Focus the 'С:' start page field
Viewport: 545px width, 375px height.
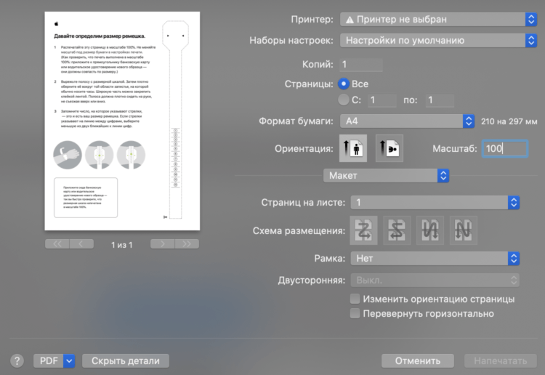[x=382, y=100]
